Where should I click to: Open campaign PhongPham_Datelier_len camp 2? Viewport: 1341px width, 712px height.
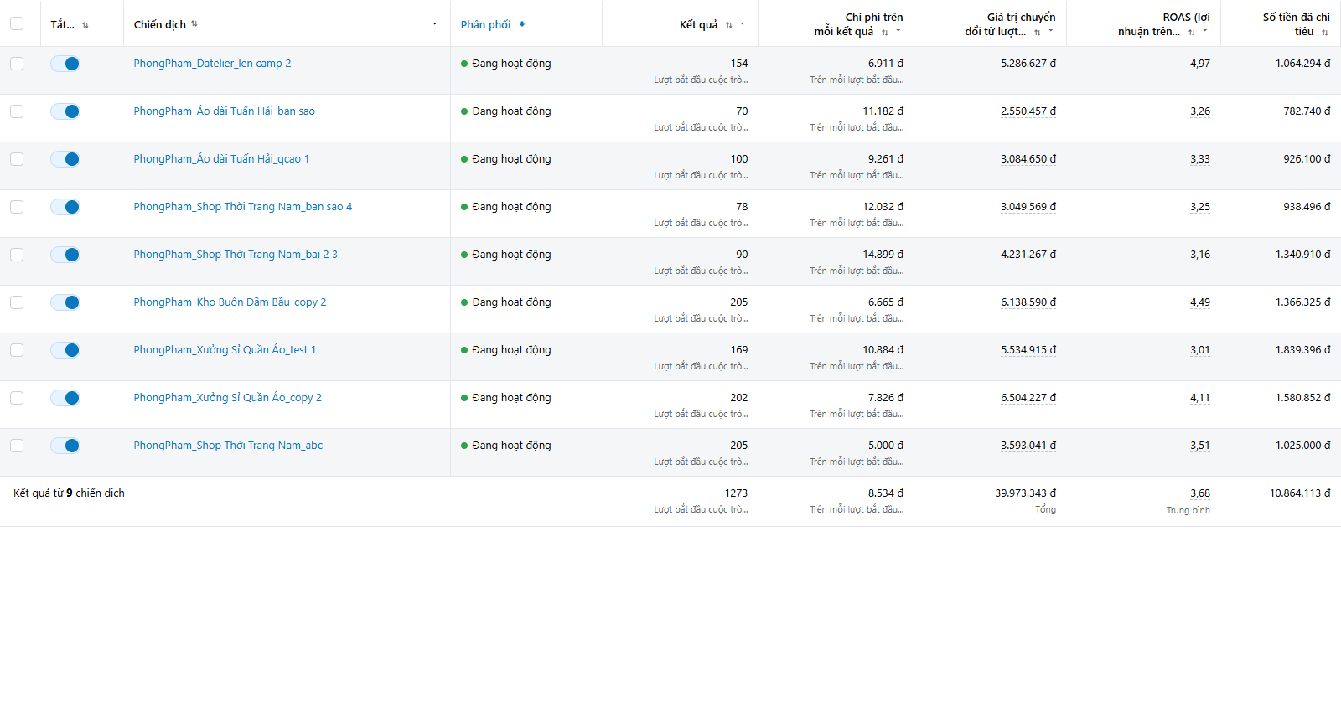212,64
